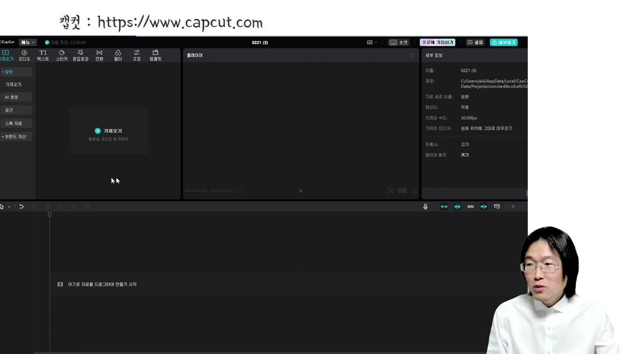Viewport: 629px width, 354px height.
Task: Click the undo arrow in timeline toolbar
Action: 22,206
